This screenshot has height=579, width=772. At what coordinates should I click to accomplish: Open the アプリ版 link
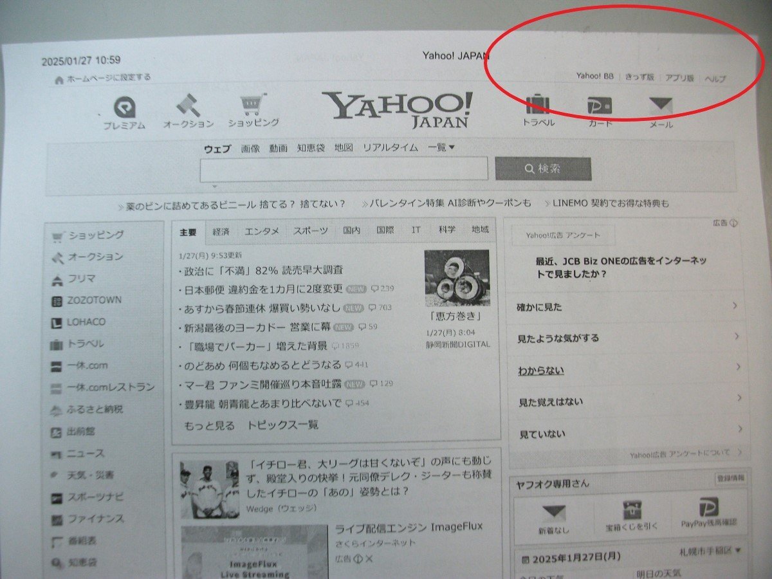coord(679,78)
